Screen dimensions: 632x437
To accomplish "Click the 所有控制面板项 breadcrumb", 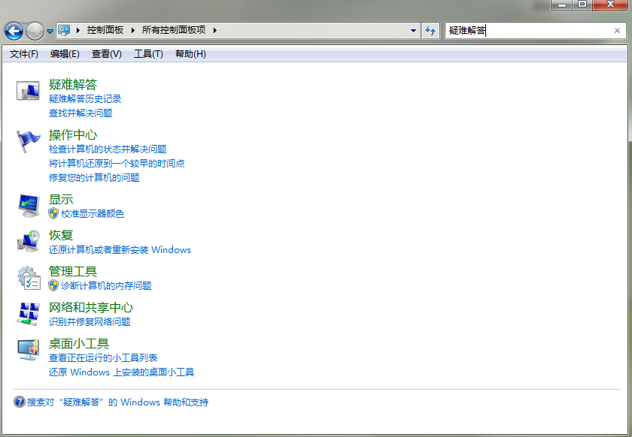I will [x=174, y=30].
